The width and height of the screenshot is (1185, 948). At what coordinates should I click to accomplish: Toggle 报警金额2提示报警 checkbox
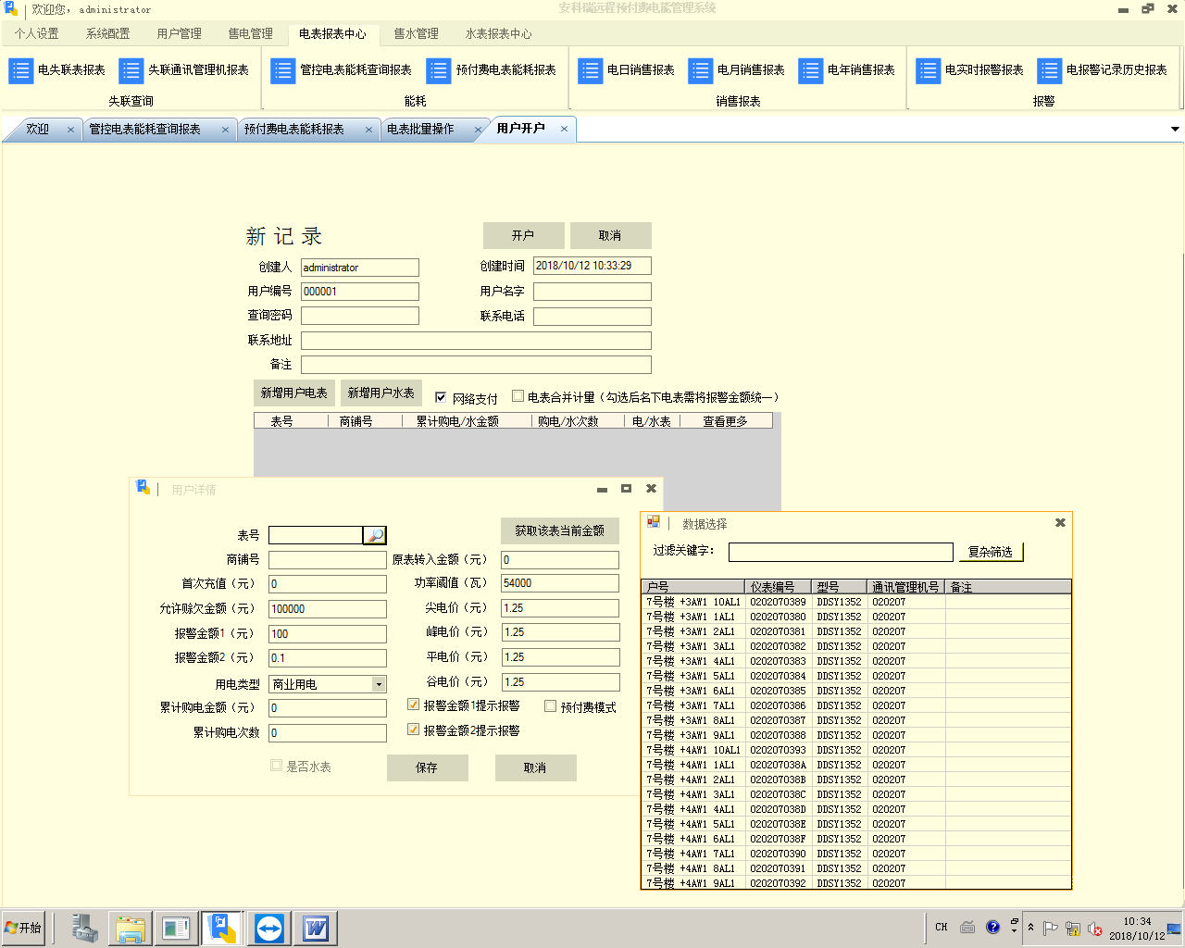click(414, 730)
